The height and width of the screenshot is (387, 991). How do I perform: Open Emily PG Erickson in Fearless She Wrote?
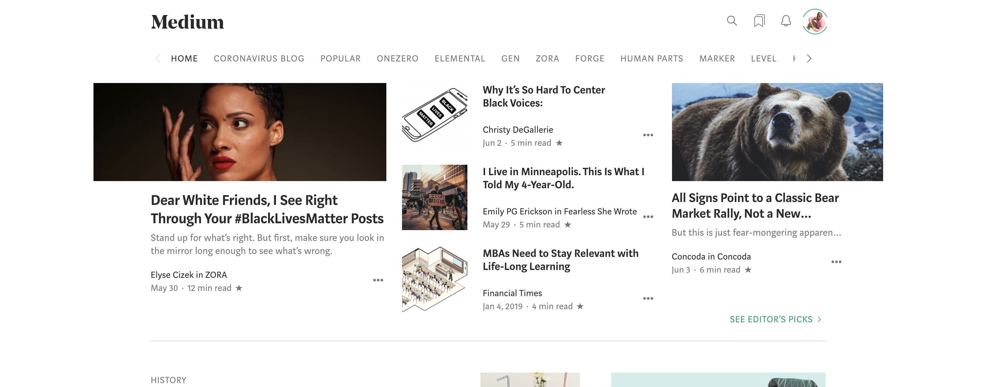click(559, 211)
